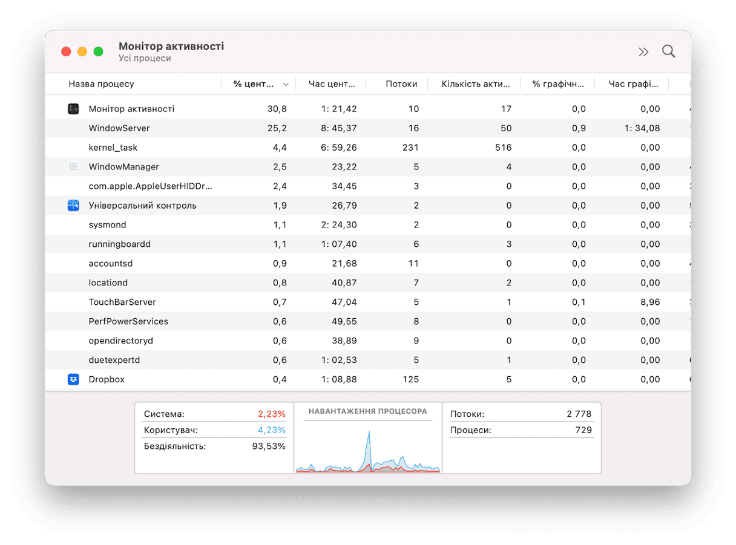Click the Універсальний контроль icon
This screenshot has width=736, height=545.
click(73, 206)
